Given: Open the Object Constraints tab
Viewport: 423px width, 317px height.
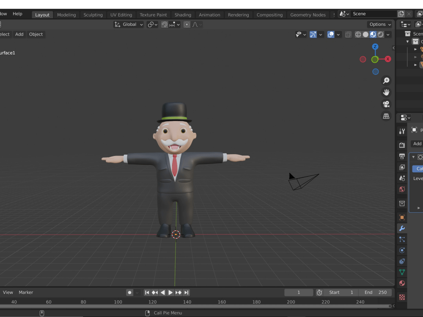Looking at the screenshot, I should click(x=402, y=261).
